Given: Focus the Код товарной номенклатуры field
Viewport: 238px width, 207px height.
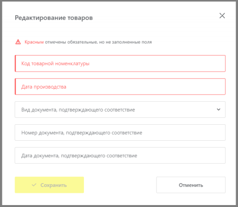Looking at the screenshot, I should (x=120, y=63).
